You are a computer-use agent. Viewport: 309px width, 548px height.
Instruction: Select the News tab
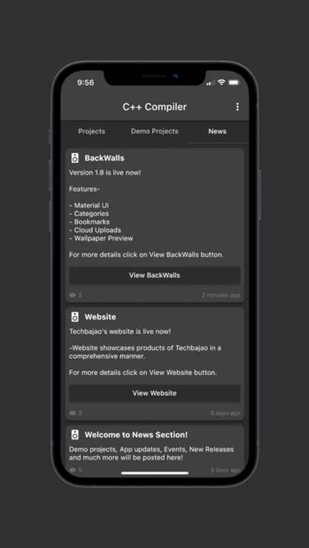(x=218, y=132)
